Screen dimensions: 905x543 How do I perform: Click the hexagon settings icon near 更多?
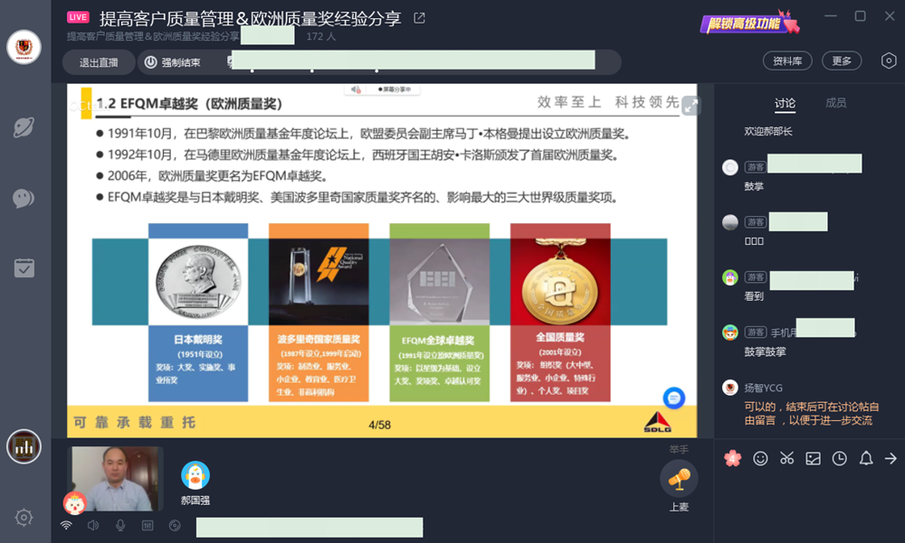(x=889, y=61)
